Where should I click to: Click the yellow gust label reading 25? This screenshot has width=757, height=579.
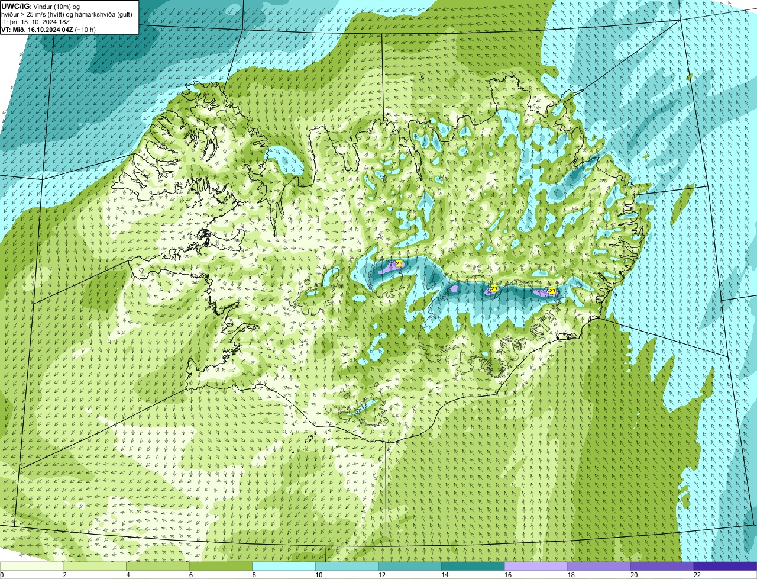(x=399, y=263)
